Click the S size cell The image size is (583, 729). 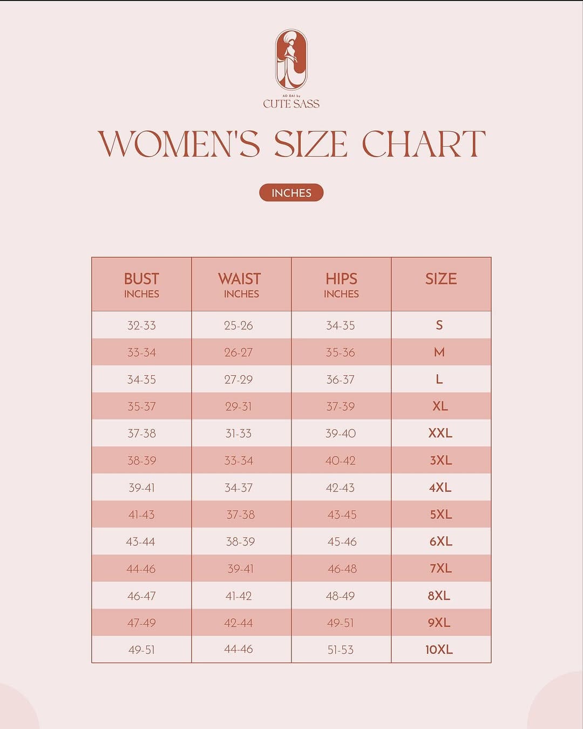441,325
